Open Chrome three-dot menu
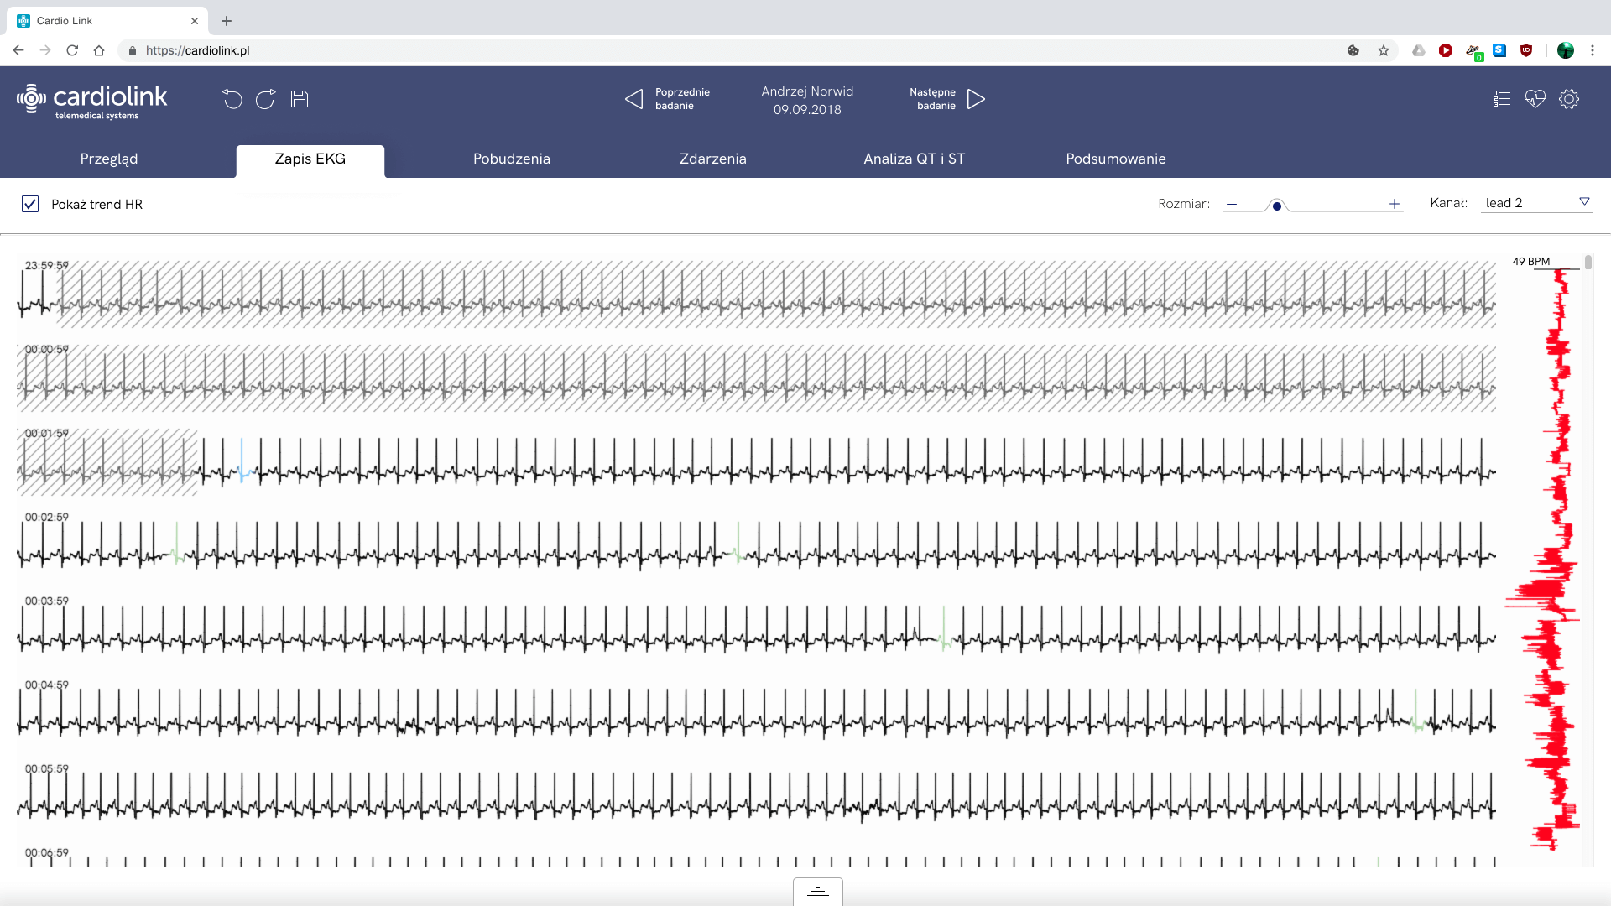The height and width of the screenshot is (906, 1611). tap(1592, 50)
